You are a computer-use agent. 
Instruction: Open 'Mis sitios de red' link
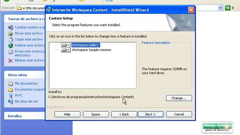coord(26,101)
